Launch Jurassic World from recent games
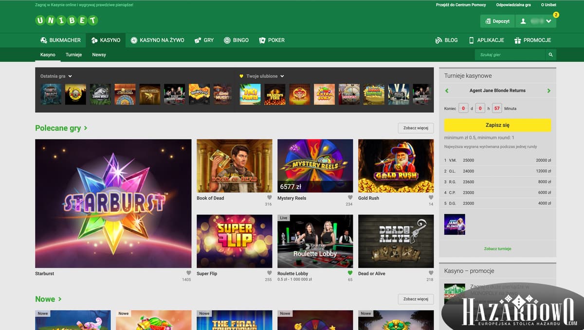This screenshot has width=584, height=330. pos(100,94)
